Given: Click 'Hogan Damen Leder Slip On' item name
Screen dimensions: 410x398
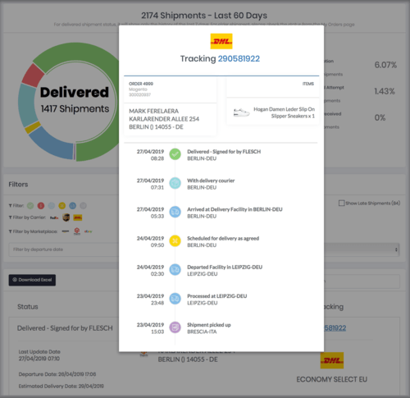Looking at the screenshot, I should point(285,109).
